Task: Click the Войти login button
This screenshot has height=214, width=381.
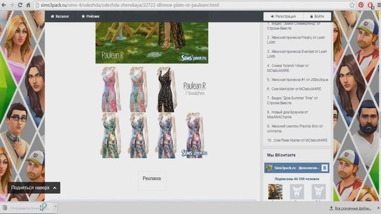Action: point(317,16)
